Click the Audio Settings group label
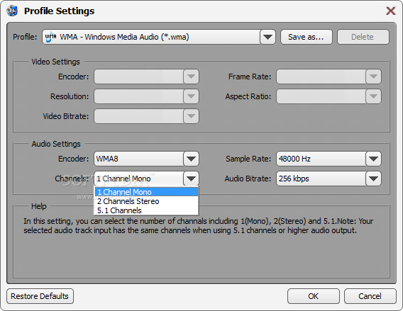Viewport: 403px width, 311px height. pos(56,144)
